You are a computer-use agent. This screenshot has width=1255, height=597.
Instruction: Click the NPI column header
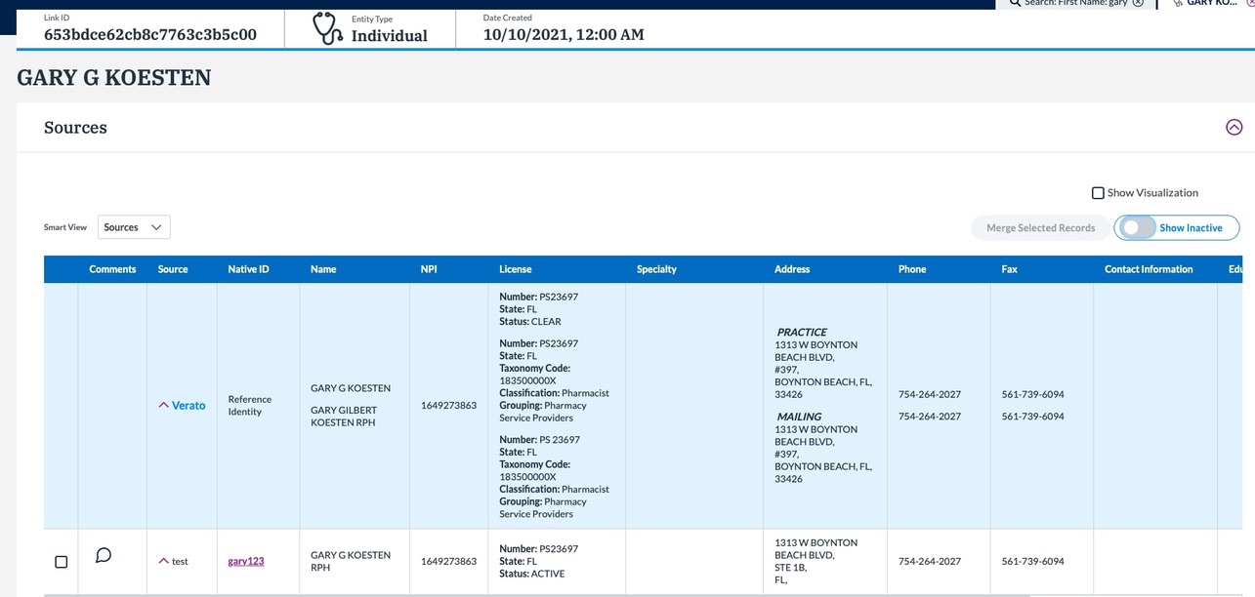click(429, 269)
